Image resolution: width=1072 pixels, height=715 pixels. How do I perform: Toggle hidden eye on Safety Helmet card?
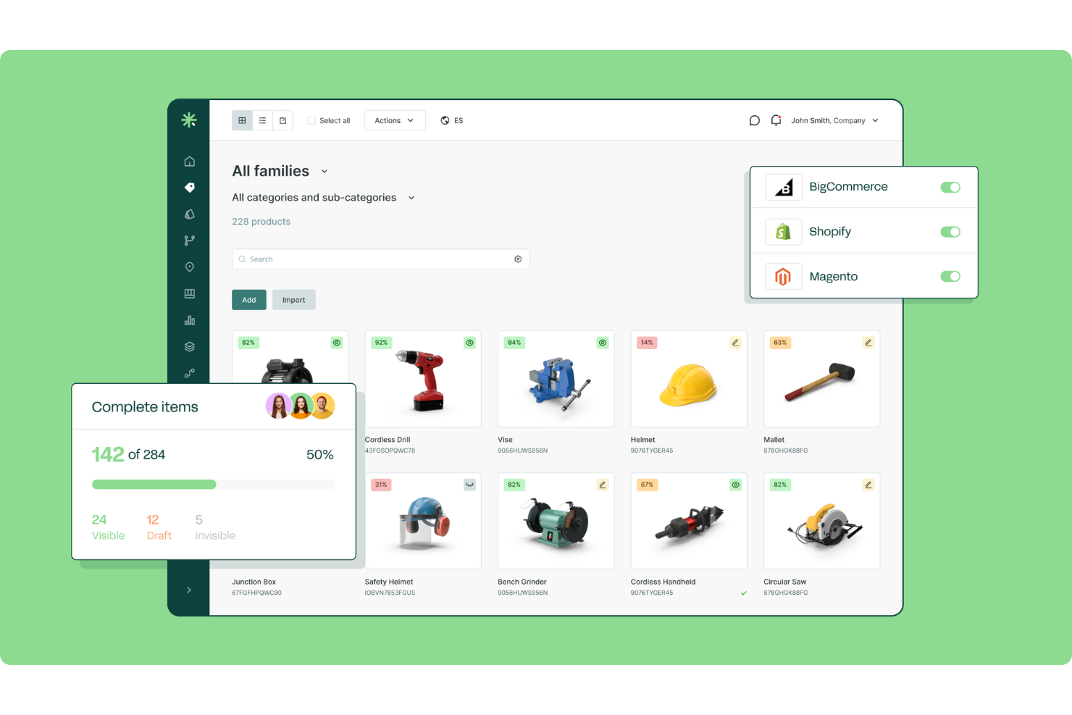coord(469,485)
